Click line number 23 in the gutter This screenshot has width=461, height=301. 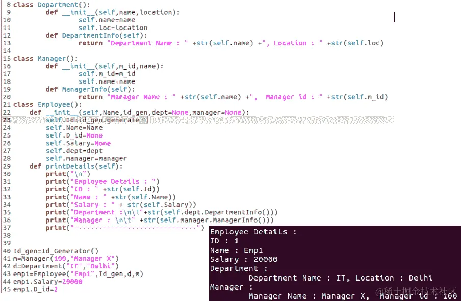pyautogui.click(x=7, y=120)
